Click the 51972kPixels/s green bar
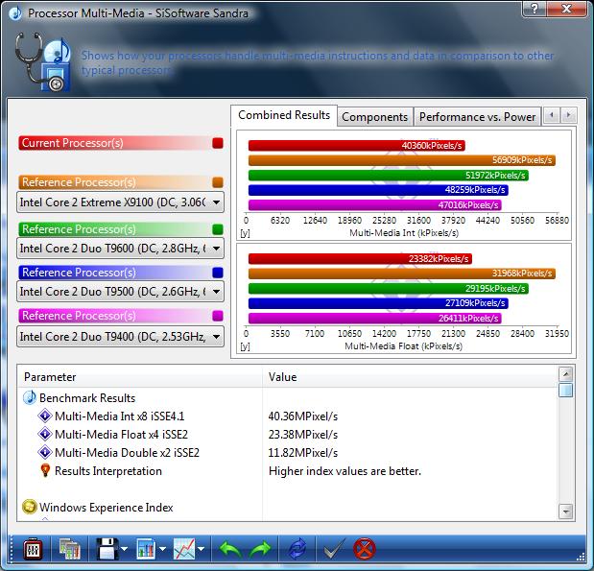The width and height of the screenshot is (594, 571). (x=389, y=175)
